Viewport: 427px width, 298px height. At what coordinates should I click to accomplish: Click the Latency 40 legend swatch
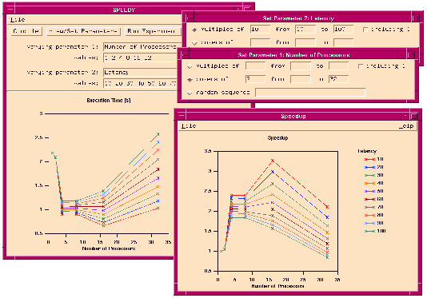pos(370,183)
